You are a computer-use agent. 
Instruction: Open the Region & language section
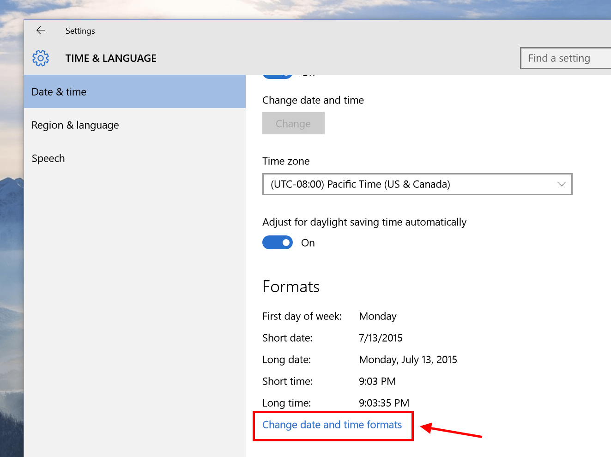pyautogui.click(x=75, y=125)
